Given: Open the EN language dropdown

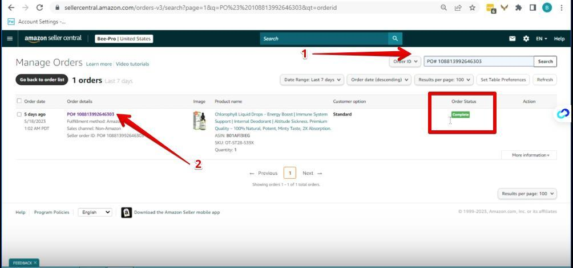Looking at the screenshot, I should click(x=542, y=39).
